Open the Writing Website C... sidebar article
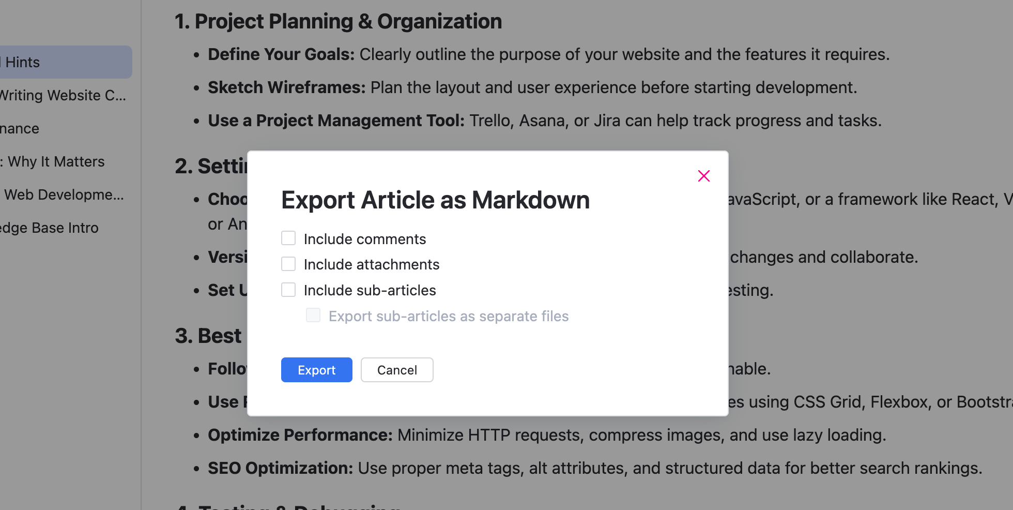 [62, 95]
